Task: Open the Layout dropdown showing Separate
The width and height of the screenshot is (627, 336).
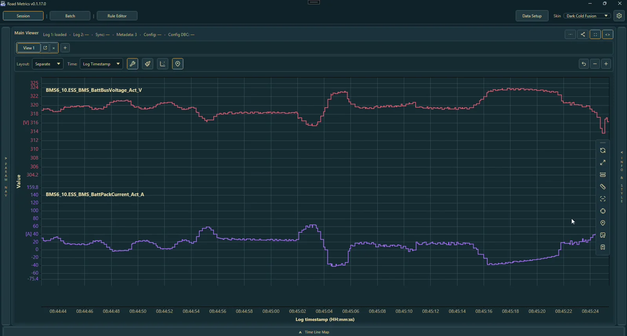Action: [x=48, y=64]
